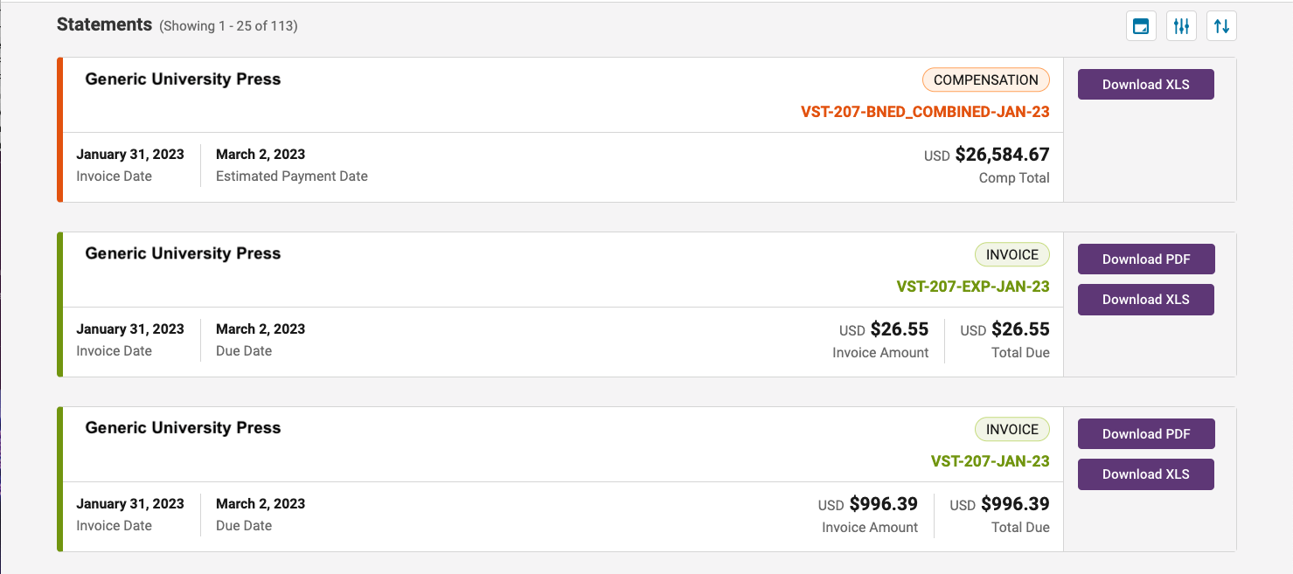1293x574 pixels.
Task: Click the $996.39 Invoice Amount value
Action: click(883, 505)
